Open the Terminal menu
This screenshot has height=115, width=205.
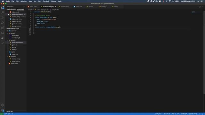click(x=46, y=1)
